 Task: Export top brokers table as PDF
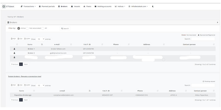click(x=13, y=39)
